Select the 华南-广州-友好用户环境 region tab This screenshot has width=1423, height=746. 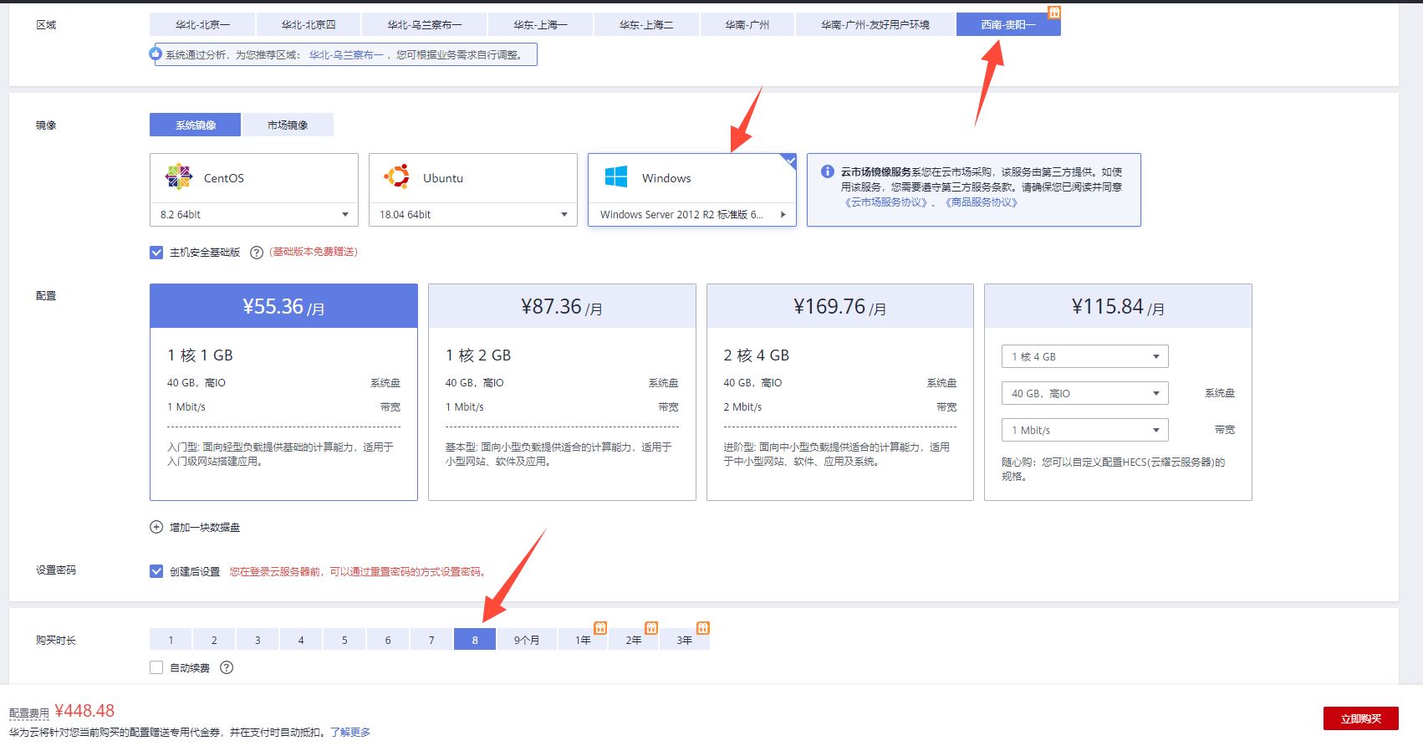(875, 24)
